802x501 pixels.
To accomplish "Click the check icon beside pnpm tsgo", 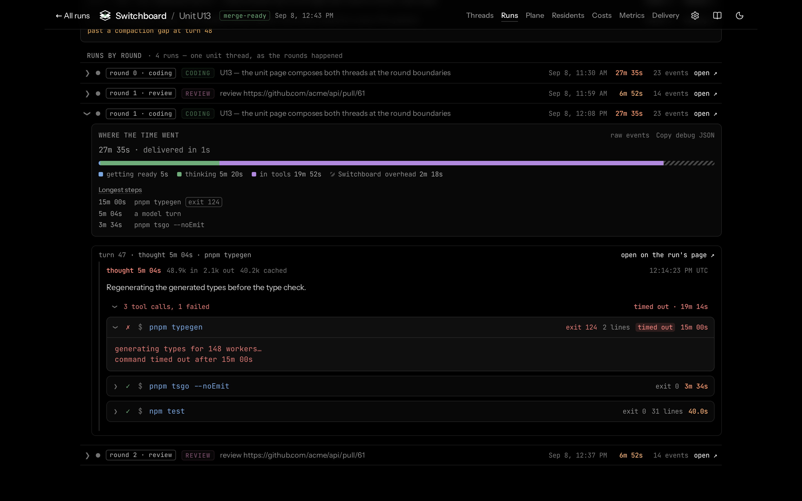I will (x=128, y=386).
